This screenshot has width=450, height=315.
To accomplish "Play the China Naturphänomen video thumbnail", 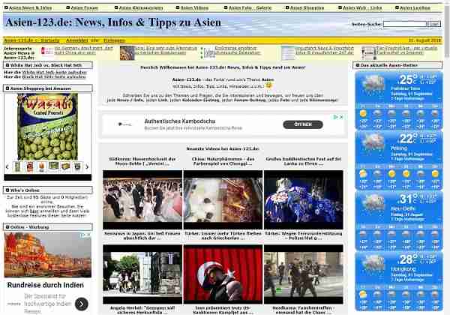I will [223, 199].
